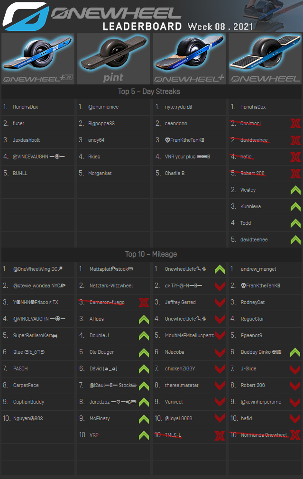Viewport: 303px width, 479px height.
Task: Select the Onewheel+ XR board image
Action: (x=38, y=59)
